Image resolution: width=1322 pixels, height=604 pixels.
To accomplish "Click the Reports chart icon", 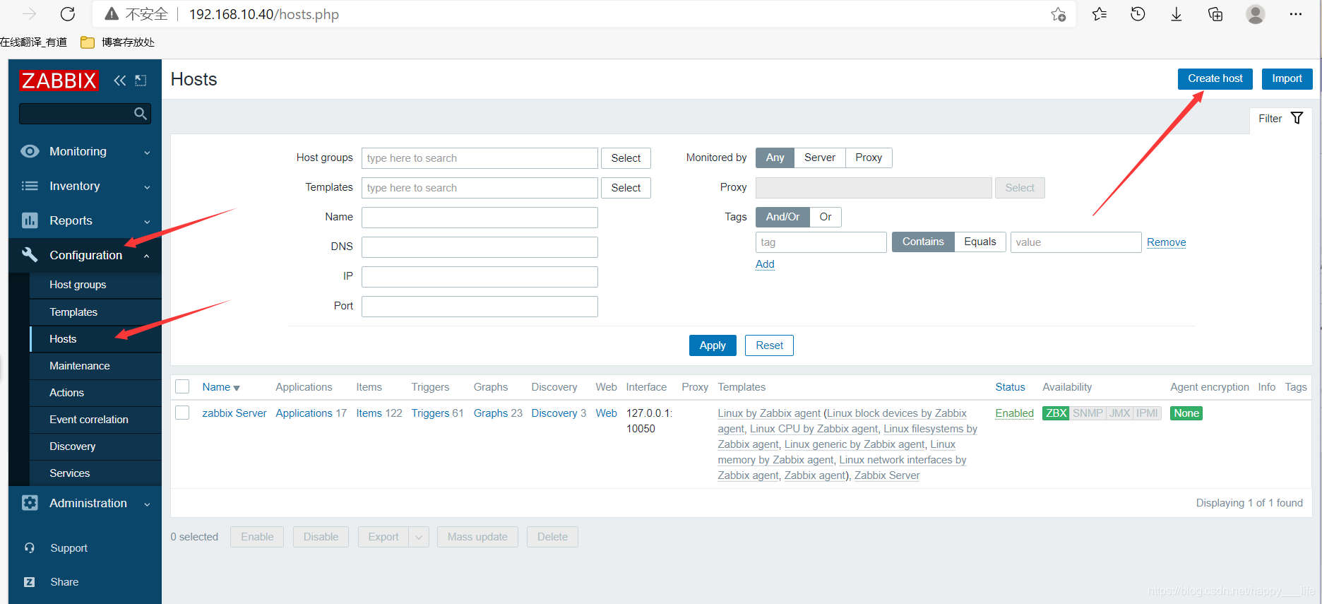I will 30,220.
